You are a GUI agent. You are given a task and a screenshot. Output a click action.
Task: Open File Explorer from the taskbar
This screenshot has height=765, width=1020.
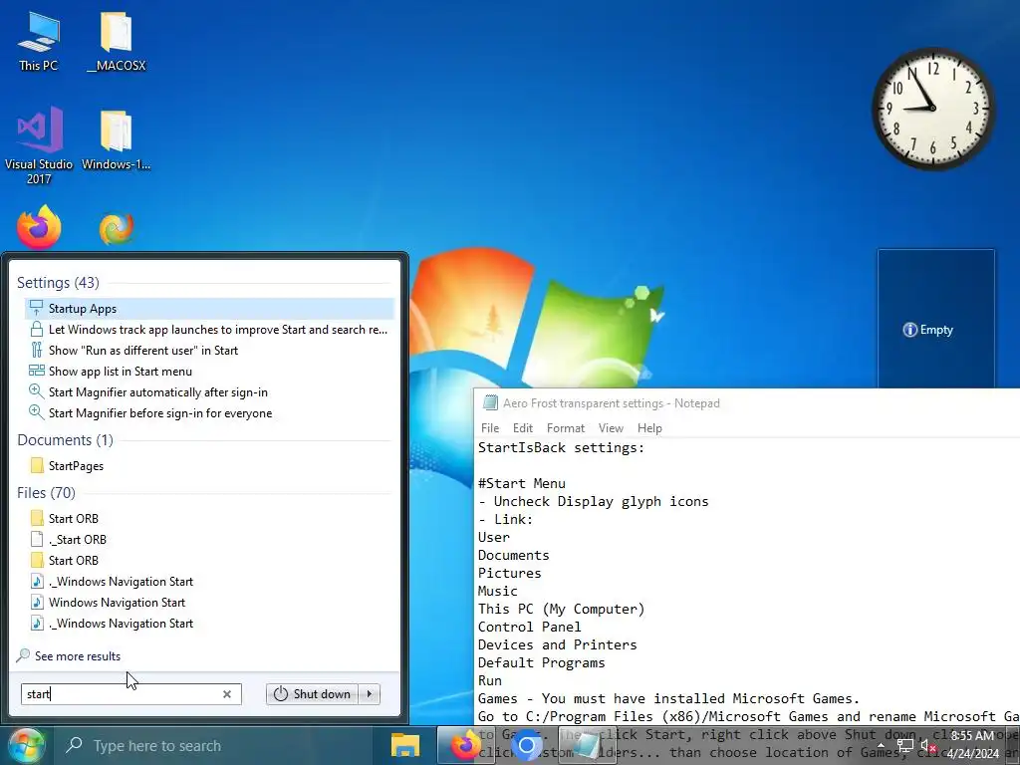click(404, 745)
